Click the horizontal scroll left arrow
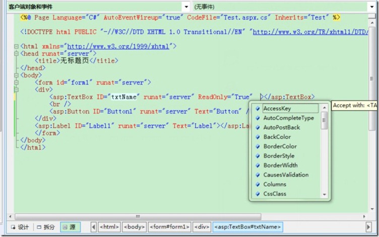379x237 pixels. click(10, 216)
